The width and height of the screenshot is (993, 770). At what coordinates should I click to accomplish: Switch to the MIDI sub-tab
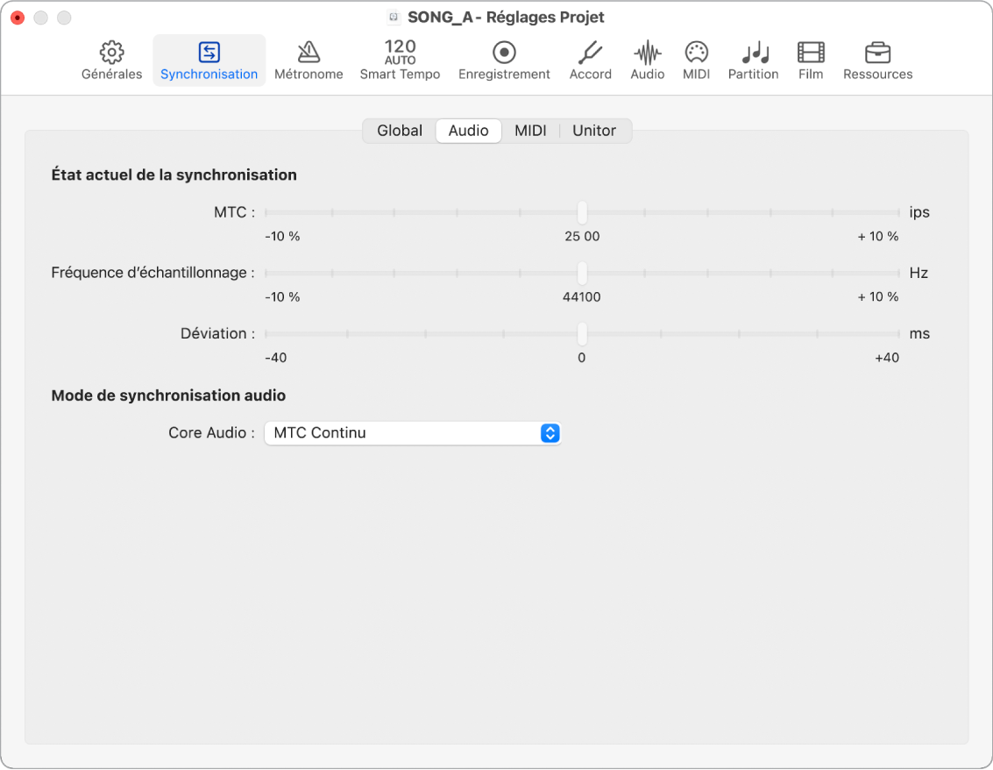pos(530,131)
